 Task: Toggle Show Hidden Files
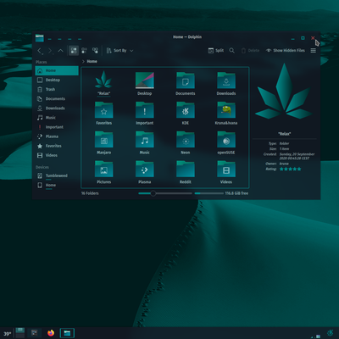point(286,51)
